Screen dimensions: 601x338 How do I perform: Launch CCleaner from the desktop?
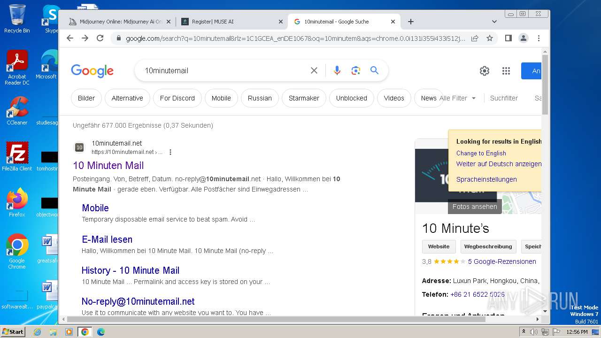tap(17, 111)
